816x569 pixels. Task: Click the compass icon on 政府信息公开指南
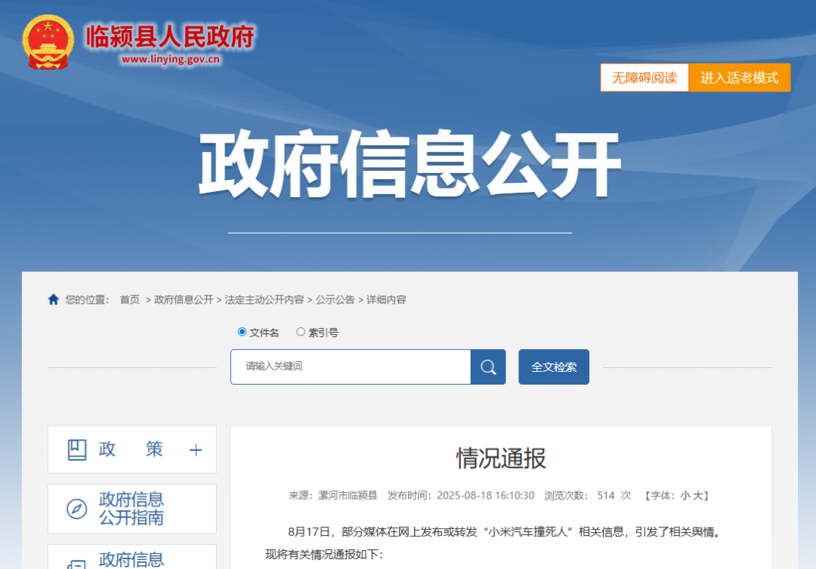pos(76,508)
